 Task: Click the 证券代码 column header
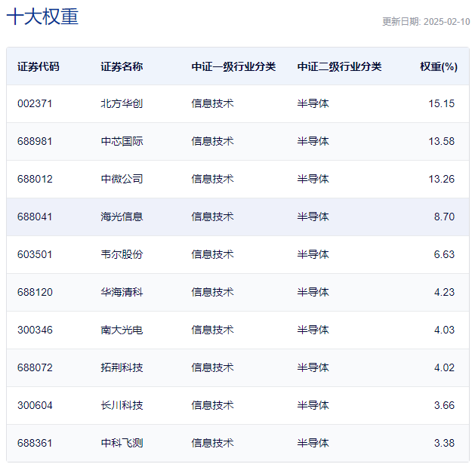pos(39,66)
